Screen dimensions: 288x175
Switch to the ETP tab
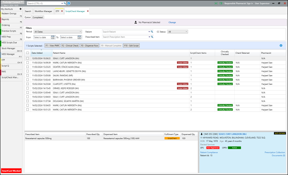point(57,11)
